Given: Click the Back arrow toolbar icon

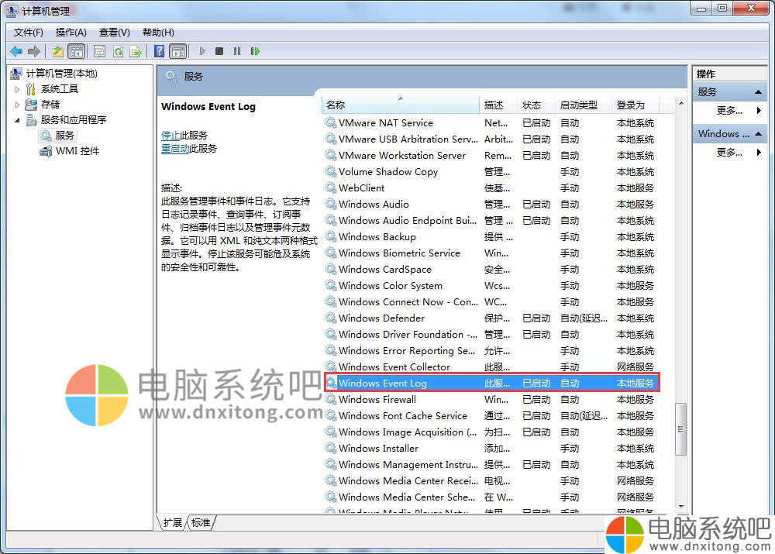Looking at the screenshot, I should [x=16, y=51].
